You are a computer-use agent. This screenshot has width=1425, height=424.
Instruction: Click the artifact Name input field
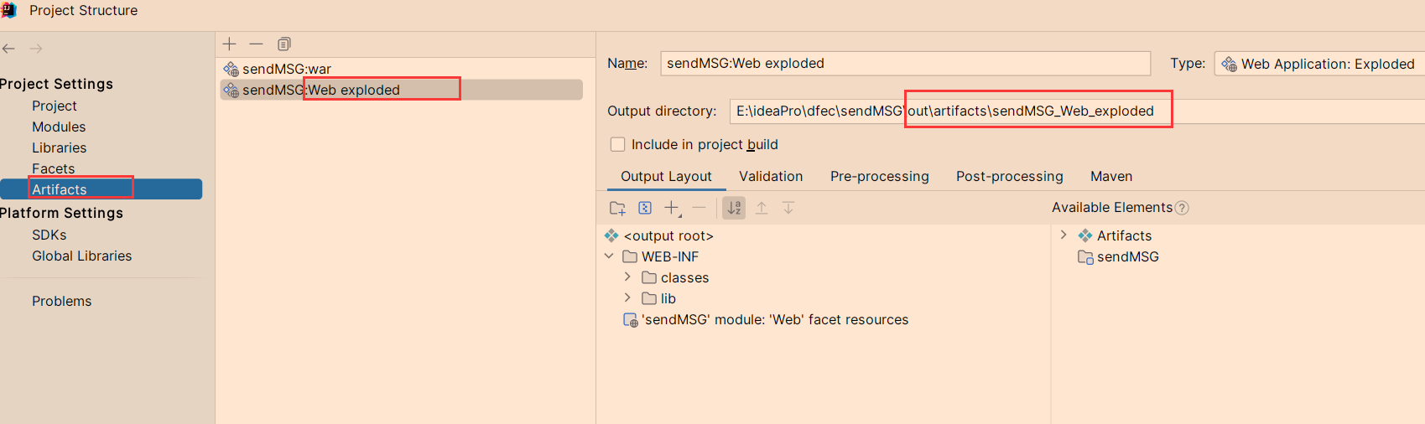click(x=905, y=64)
